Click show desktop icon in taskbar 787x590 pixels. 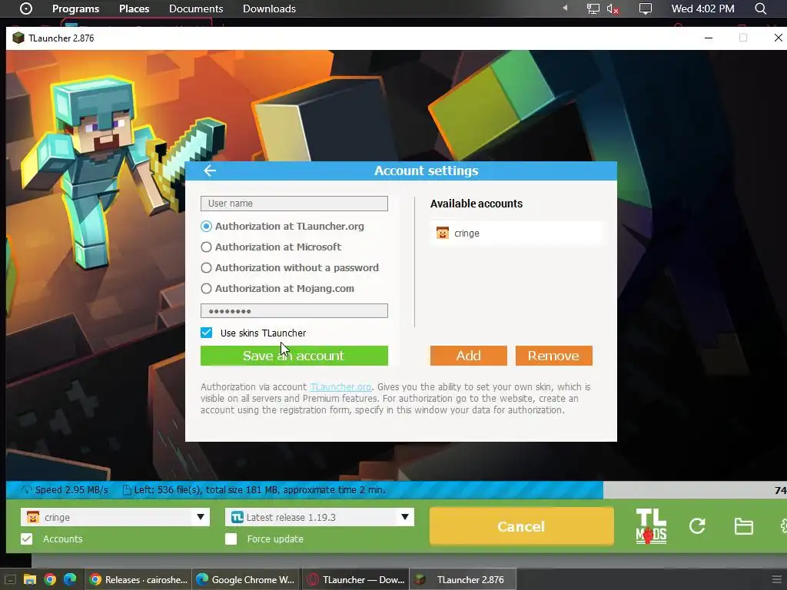[10, 579]
